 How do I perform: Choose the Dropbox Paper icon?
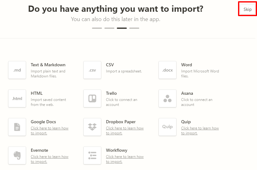pyautogui.click(x=92, y=127)
